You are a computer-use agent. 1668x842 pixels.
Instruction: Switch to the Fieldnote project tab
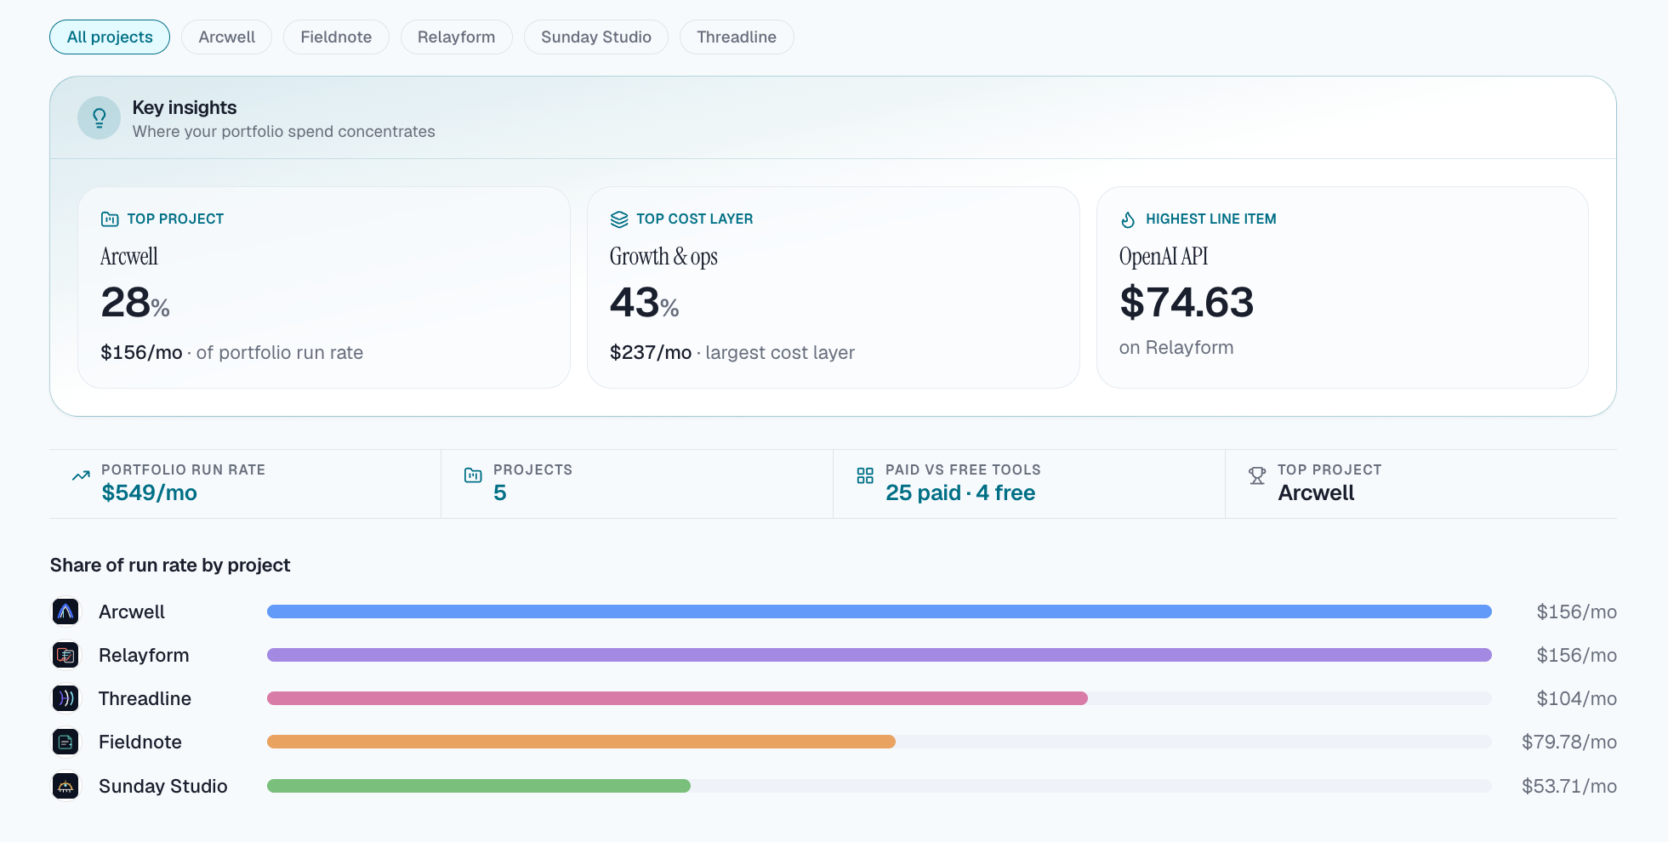click(336, 37)
